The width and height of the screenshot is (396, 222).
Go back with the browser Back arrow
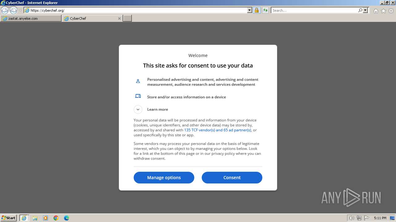pyautogui.click(x=5, y=10)
